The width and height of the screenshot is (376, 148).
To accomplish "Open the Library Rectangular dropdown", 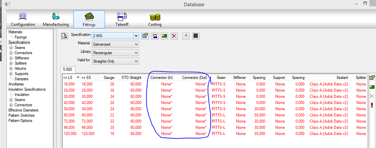I will click(136, 53).
